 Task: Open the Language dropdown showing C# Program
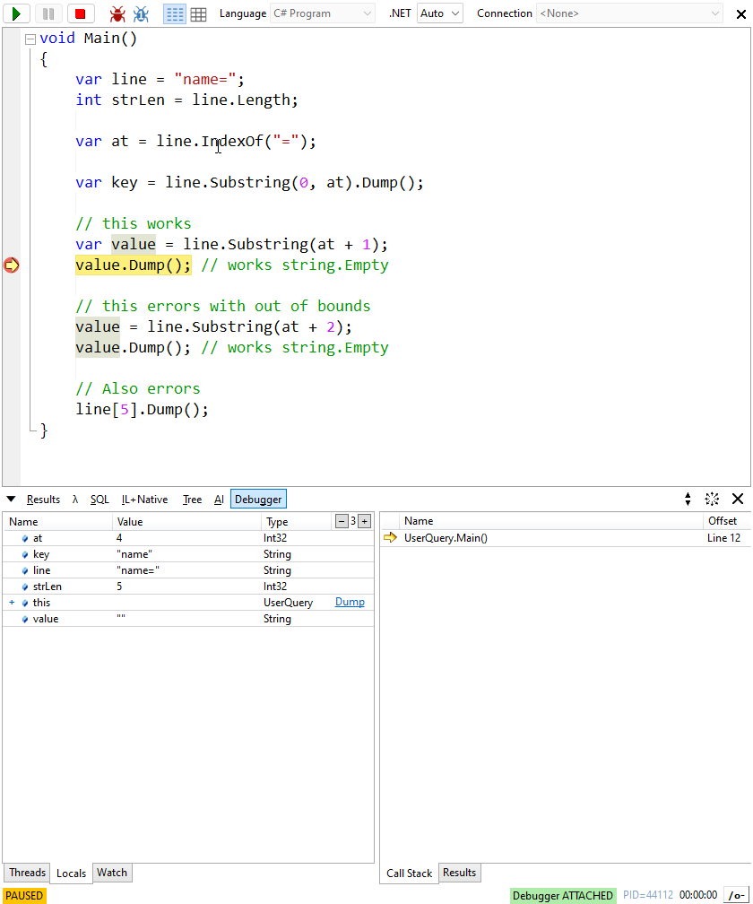(x=323, y=13)
